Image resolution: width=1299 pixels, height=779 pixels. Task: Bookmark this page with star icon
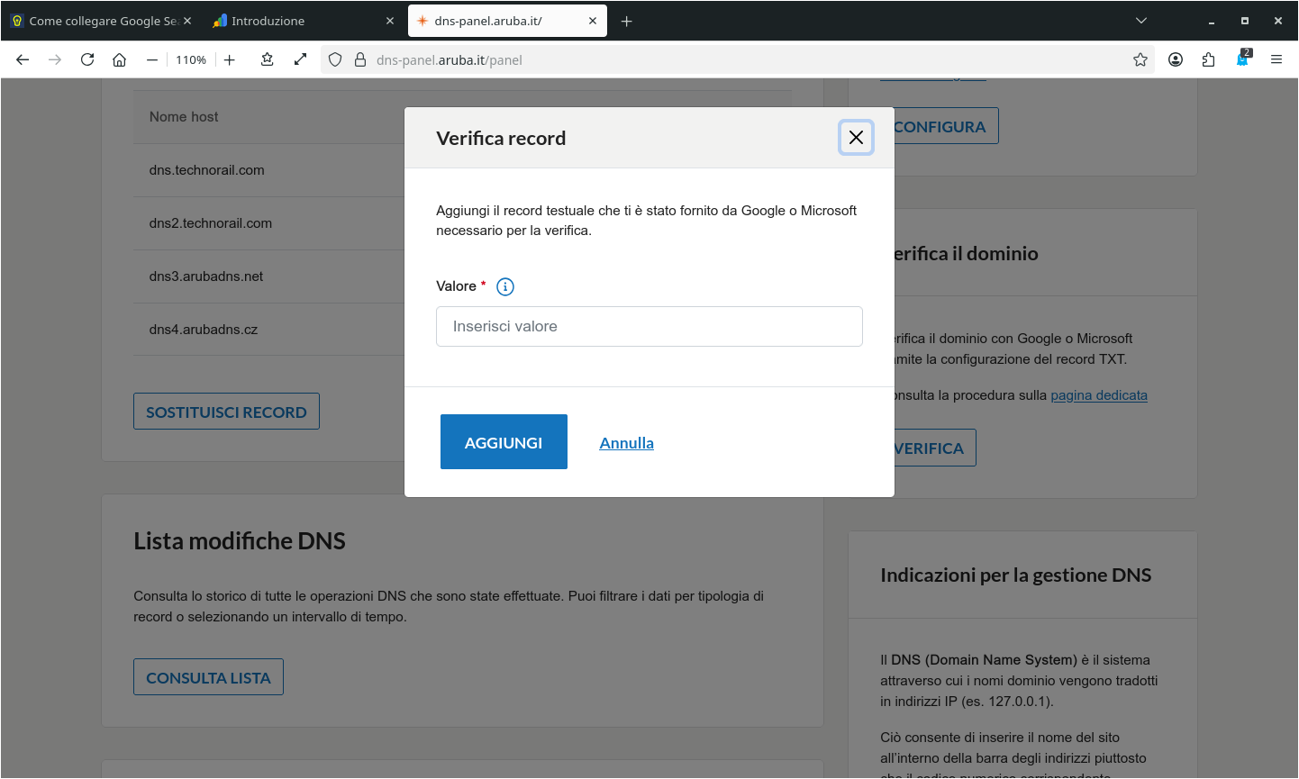(1140, 60)
